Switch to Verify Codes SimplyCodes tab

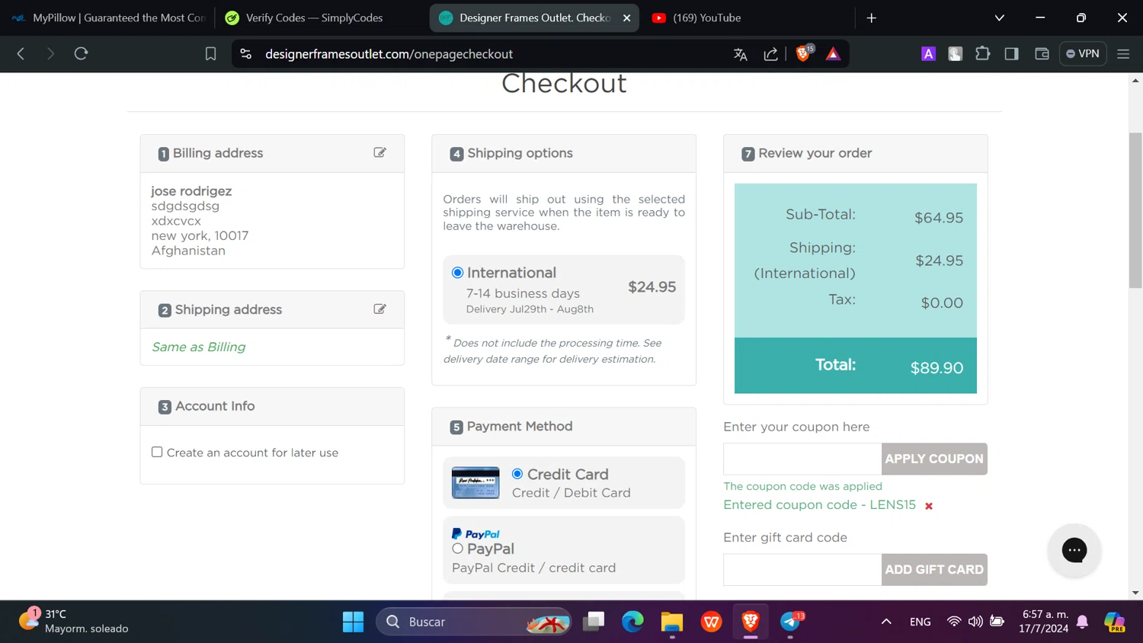pyautogui.click(x=320, y=18)
